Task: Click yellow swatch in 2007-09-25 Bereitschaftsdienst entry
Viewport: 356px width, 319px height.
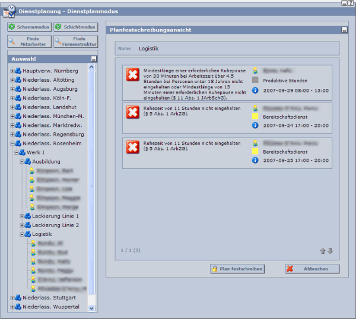Action: pos(255,151)
